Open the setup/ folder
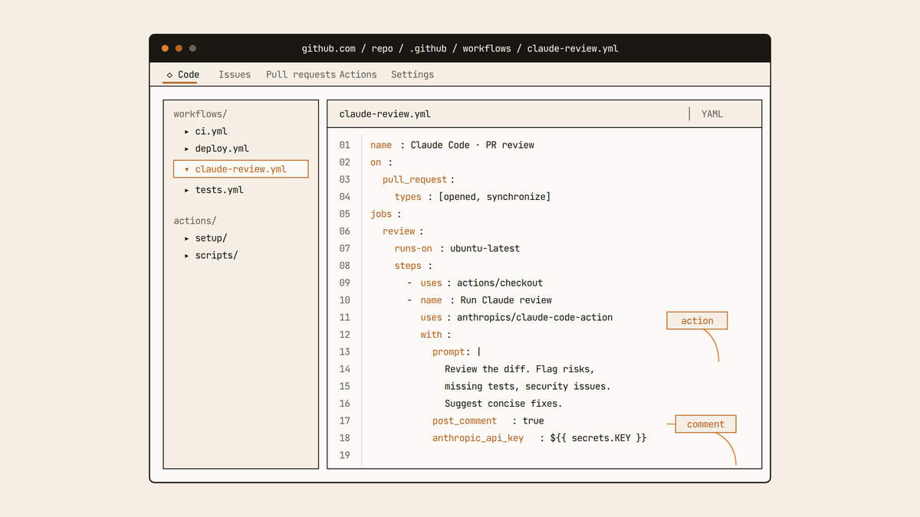This screenshot has width=920, height=517. coord(212,238)
